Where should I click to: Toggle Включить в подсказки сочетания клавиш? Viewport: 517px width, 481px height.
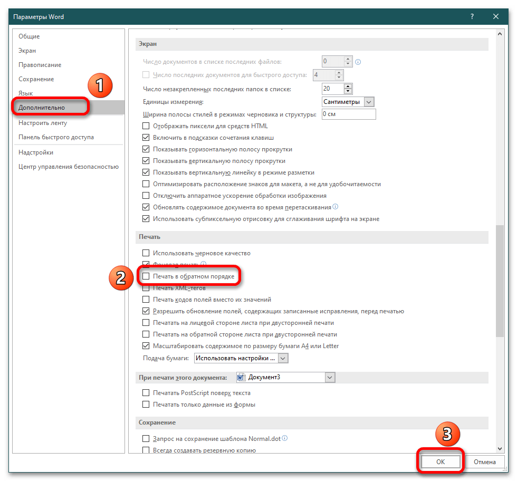coord(146,138)
